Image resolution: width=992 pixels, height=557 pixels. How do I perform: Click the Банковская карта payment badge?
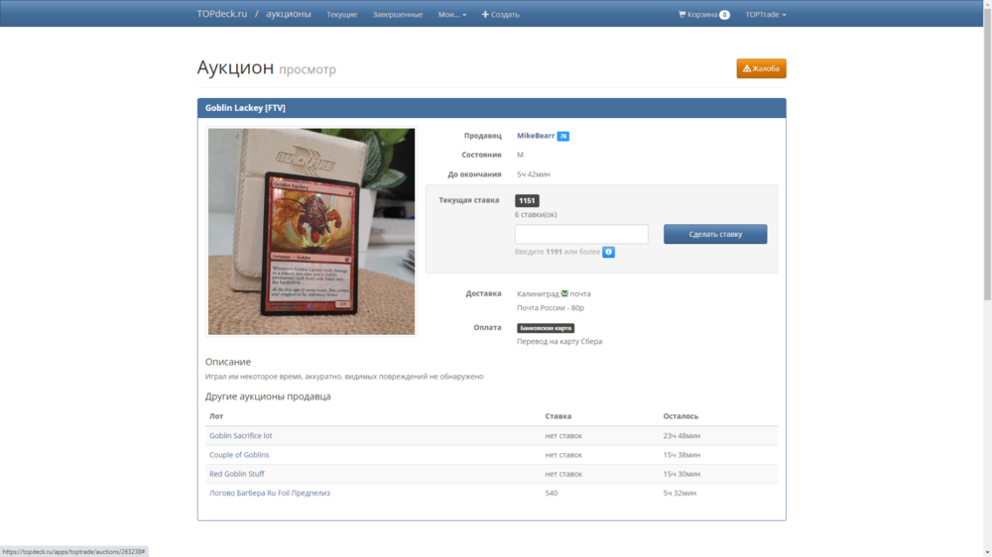(x=546, y=328)
